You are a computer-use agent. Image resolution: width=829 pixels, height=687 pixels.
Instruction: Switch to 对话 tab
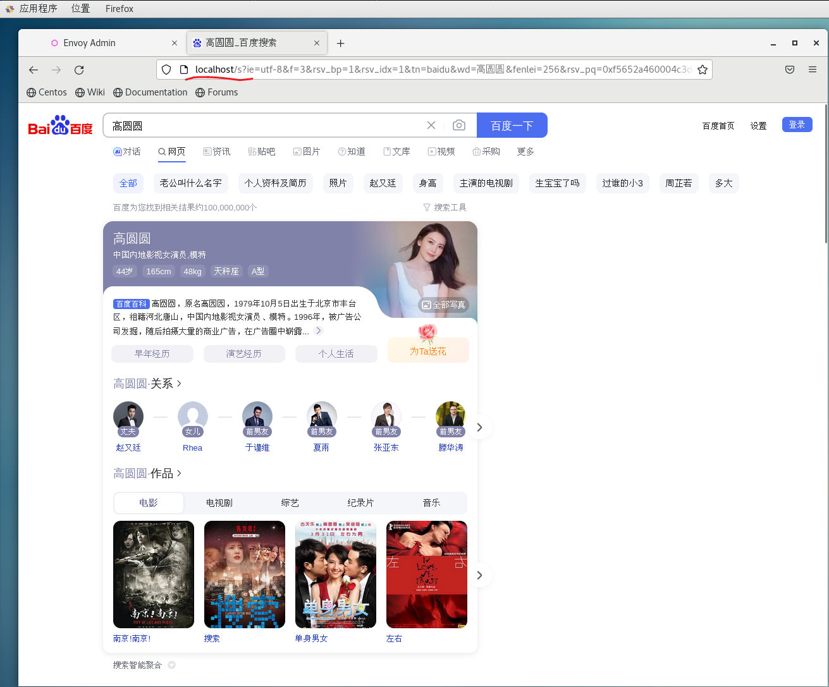point(126,152)
